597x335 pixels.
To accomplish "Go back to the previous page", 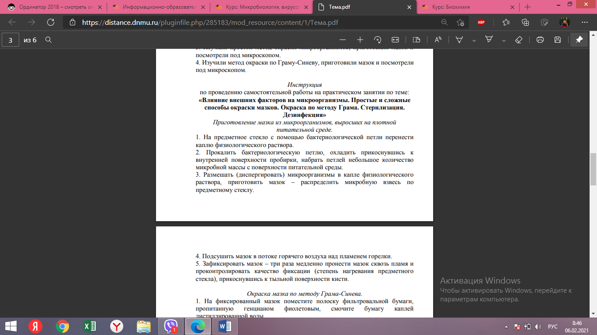I will tap(12, 23).
